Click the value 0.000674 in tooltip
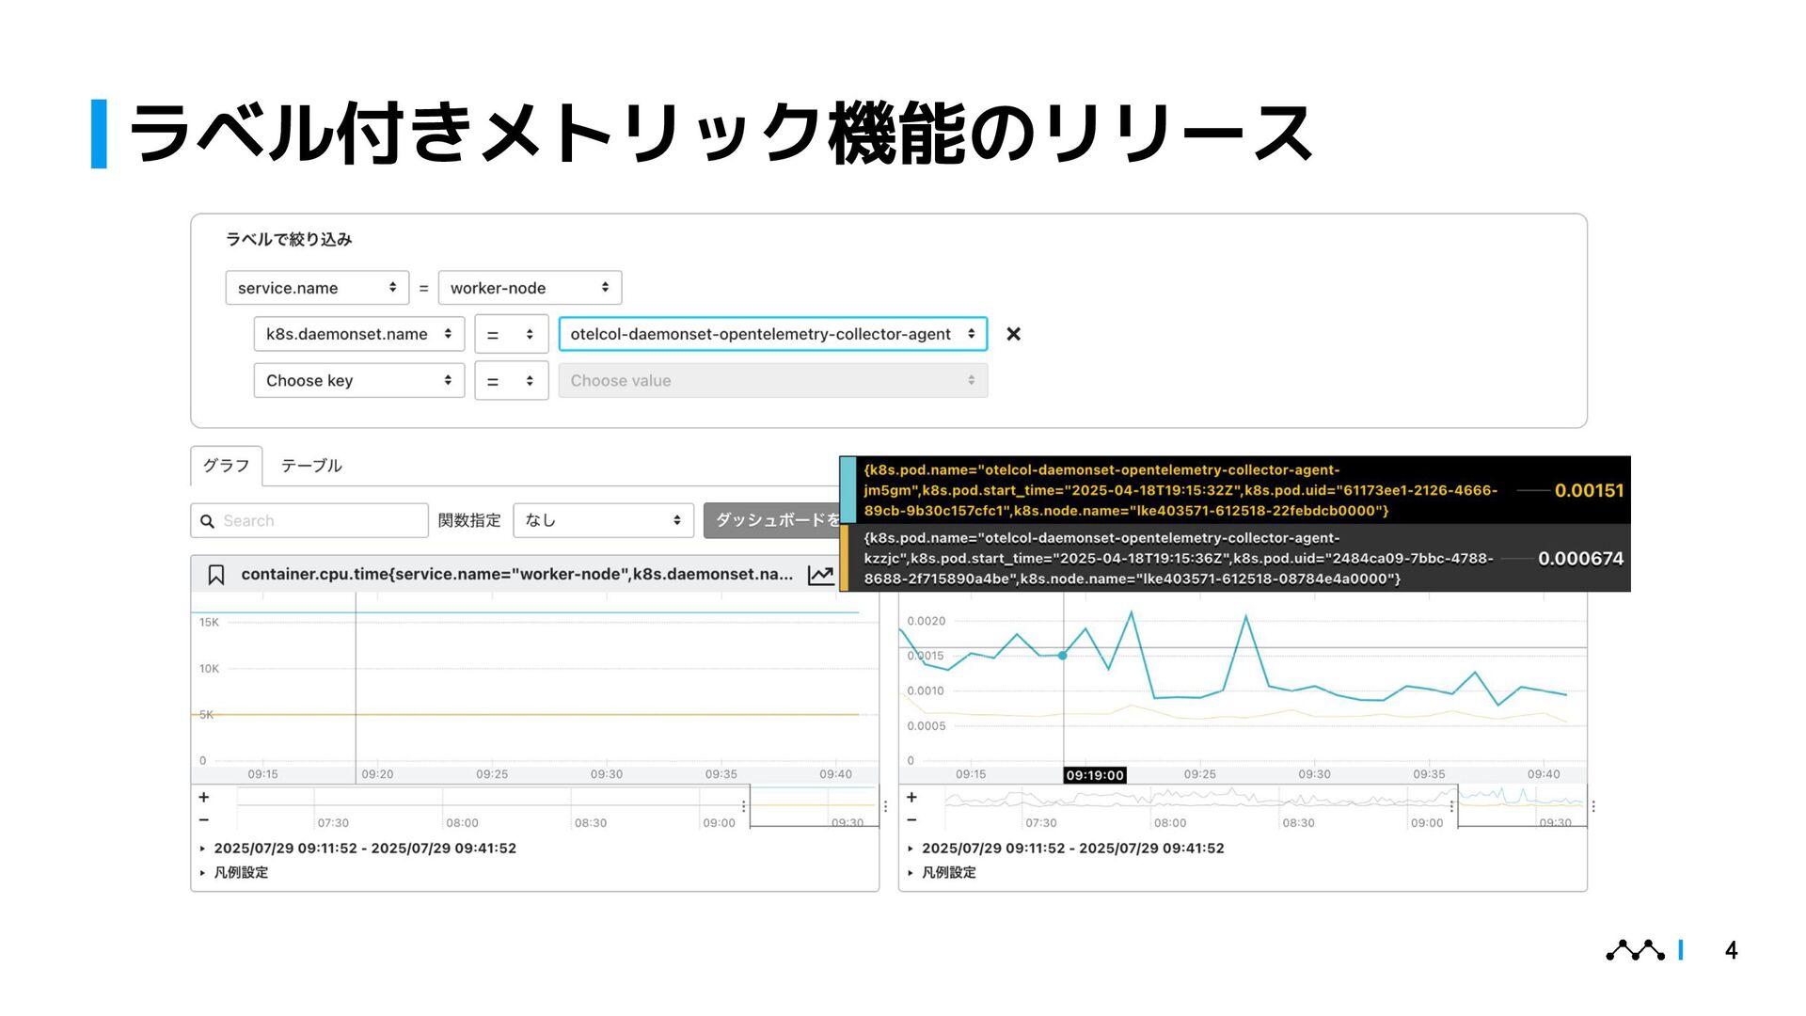The height and width of the screenshot is (1016, 1806). 1580,558
